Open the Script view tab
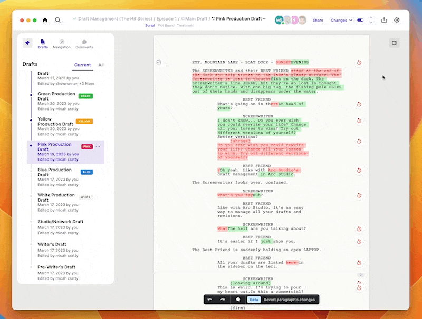Screen dimensions: 422x319 150,25
